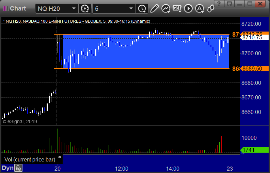Open the time template clock icon
This screenshot has width=270, height=173.
click(142, 8)
